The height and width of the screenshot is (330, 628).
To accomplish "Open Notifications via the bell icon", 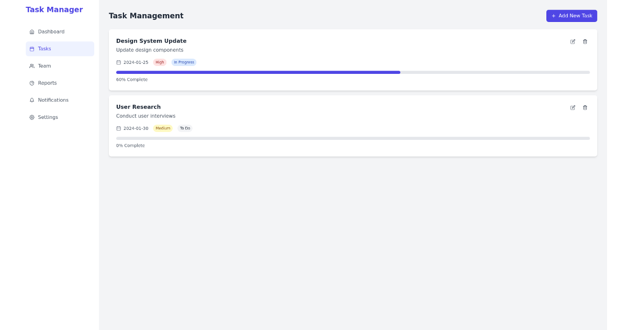I will [x=32, y=100].
